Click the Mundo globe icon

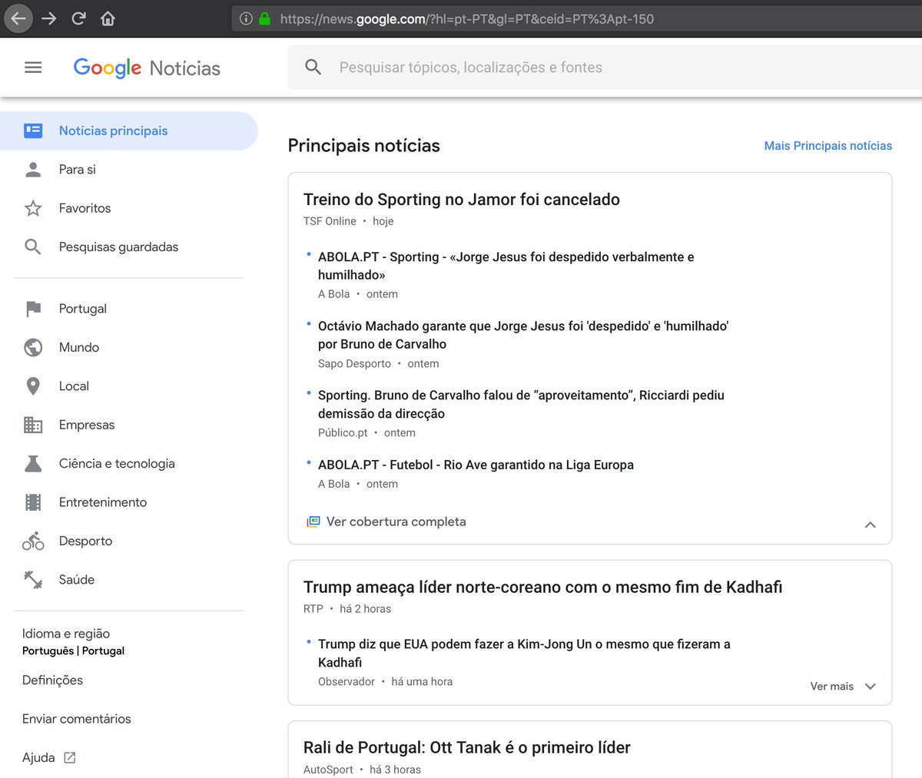tap(33, 347)
